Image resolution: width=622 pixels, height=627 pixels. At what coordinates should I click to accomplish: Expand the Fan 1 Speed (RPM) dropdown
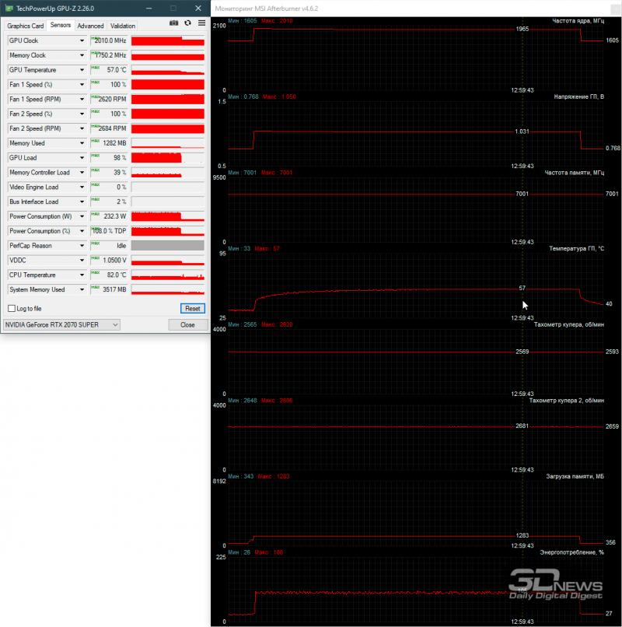pos(82,99)
